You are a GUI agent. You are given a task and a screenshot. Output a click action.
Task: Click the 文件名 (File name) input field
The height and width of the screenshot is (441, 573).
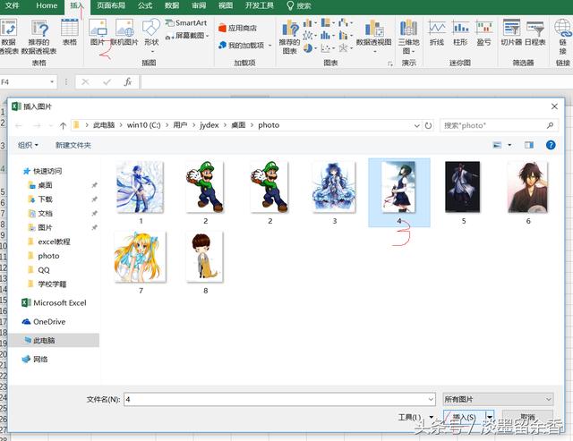[278, 398]
